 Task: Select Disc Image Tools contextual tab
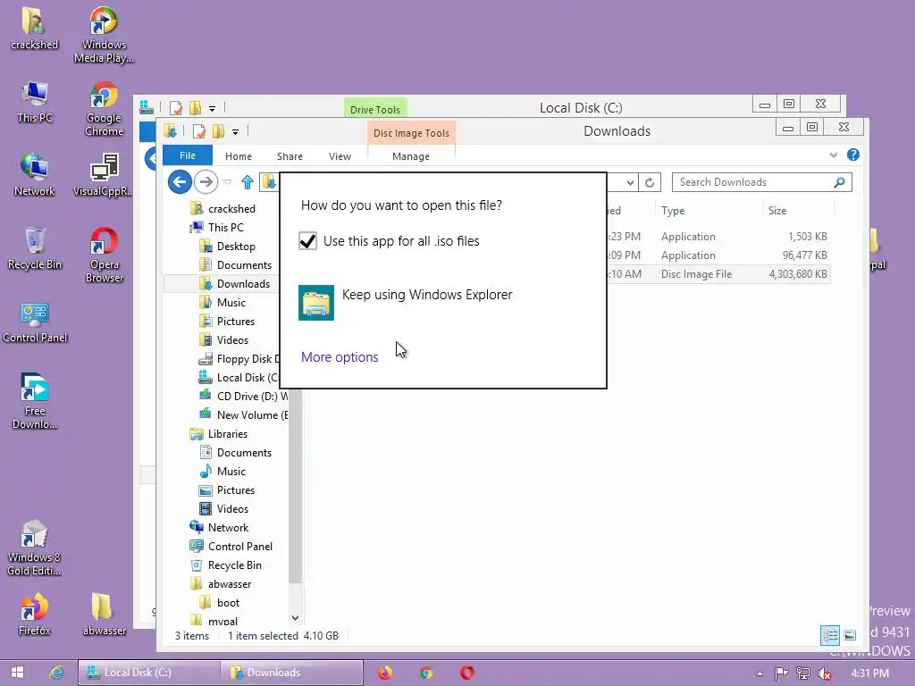coord(411,133)
